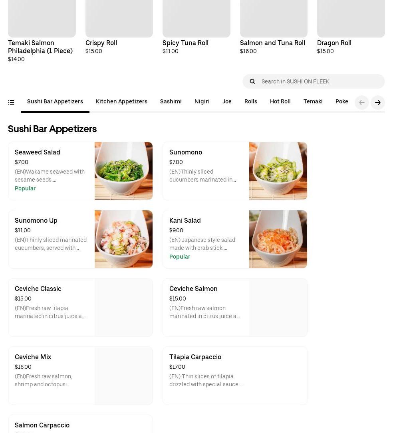The width and height of the screenshot is (393, 433).
Task: Open the Poke tab
Action: point(342,101)
